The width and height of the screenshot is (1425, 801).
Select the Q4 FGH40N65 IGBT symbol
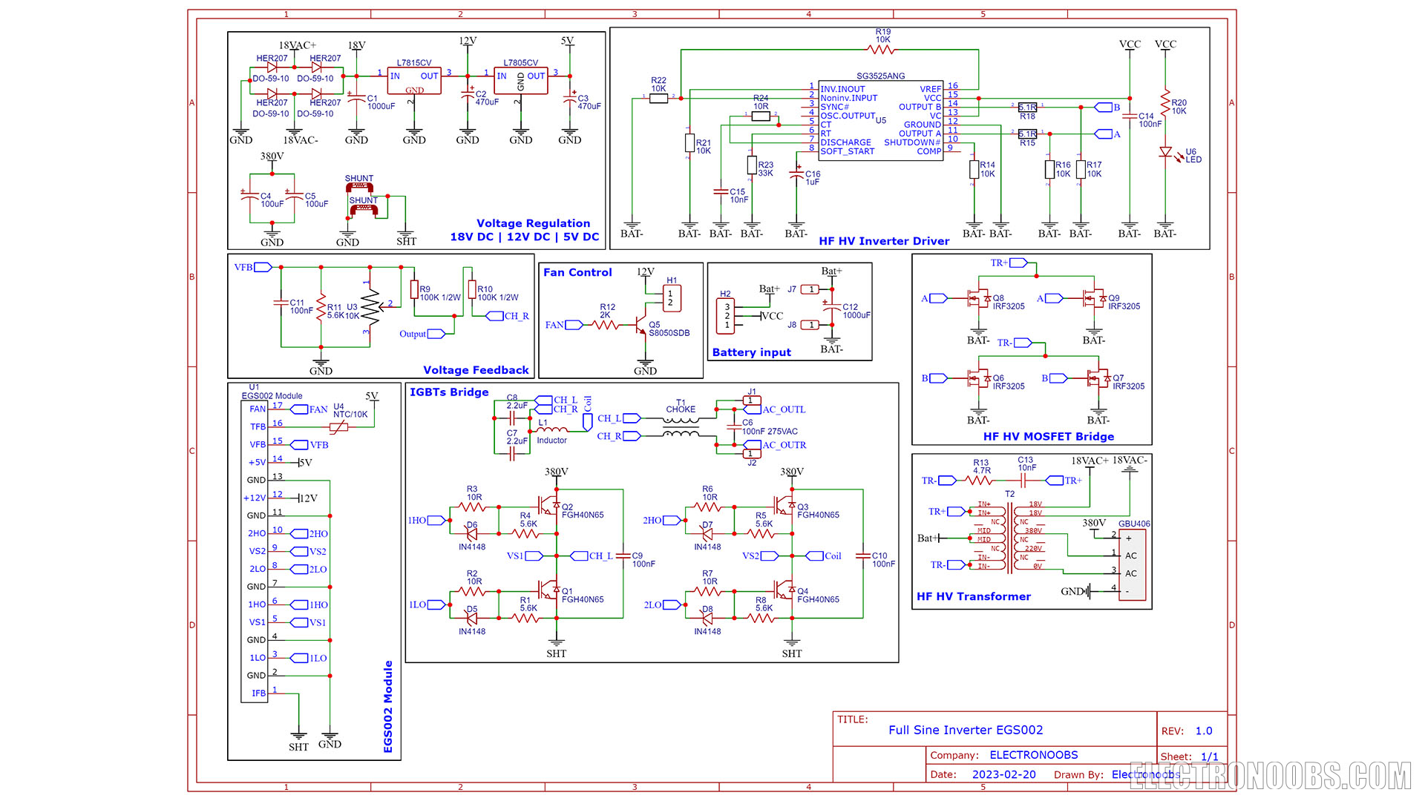pos(785,590)
